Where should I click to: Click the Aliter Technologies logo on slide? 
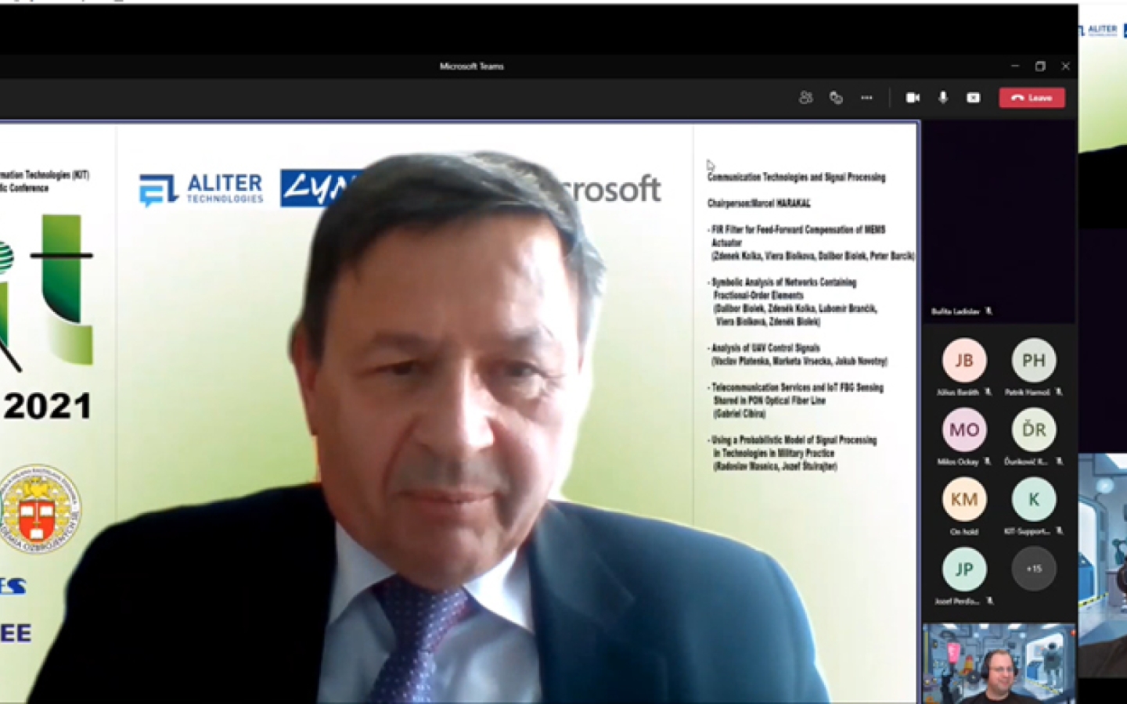click(x=201, y=189)
